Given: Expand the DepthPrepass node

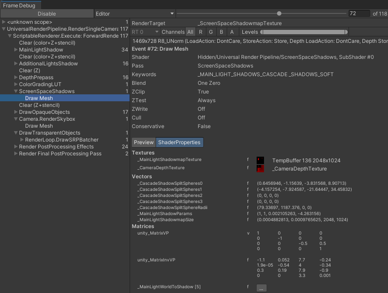Looking at the screenshot, I should (x=16, y=77).
